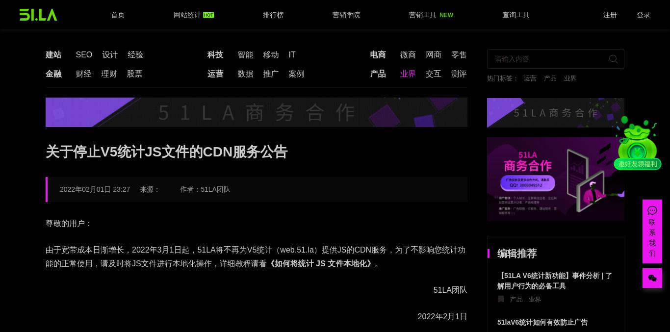Click the article title 关于停止V5统计JS文件的CDN服务公告
670x332 pixels.
pyautogui.click(x=166, y=152)
